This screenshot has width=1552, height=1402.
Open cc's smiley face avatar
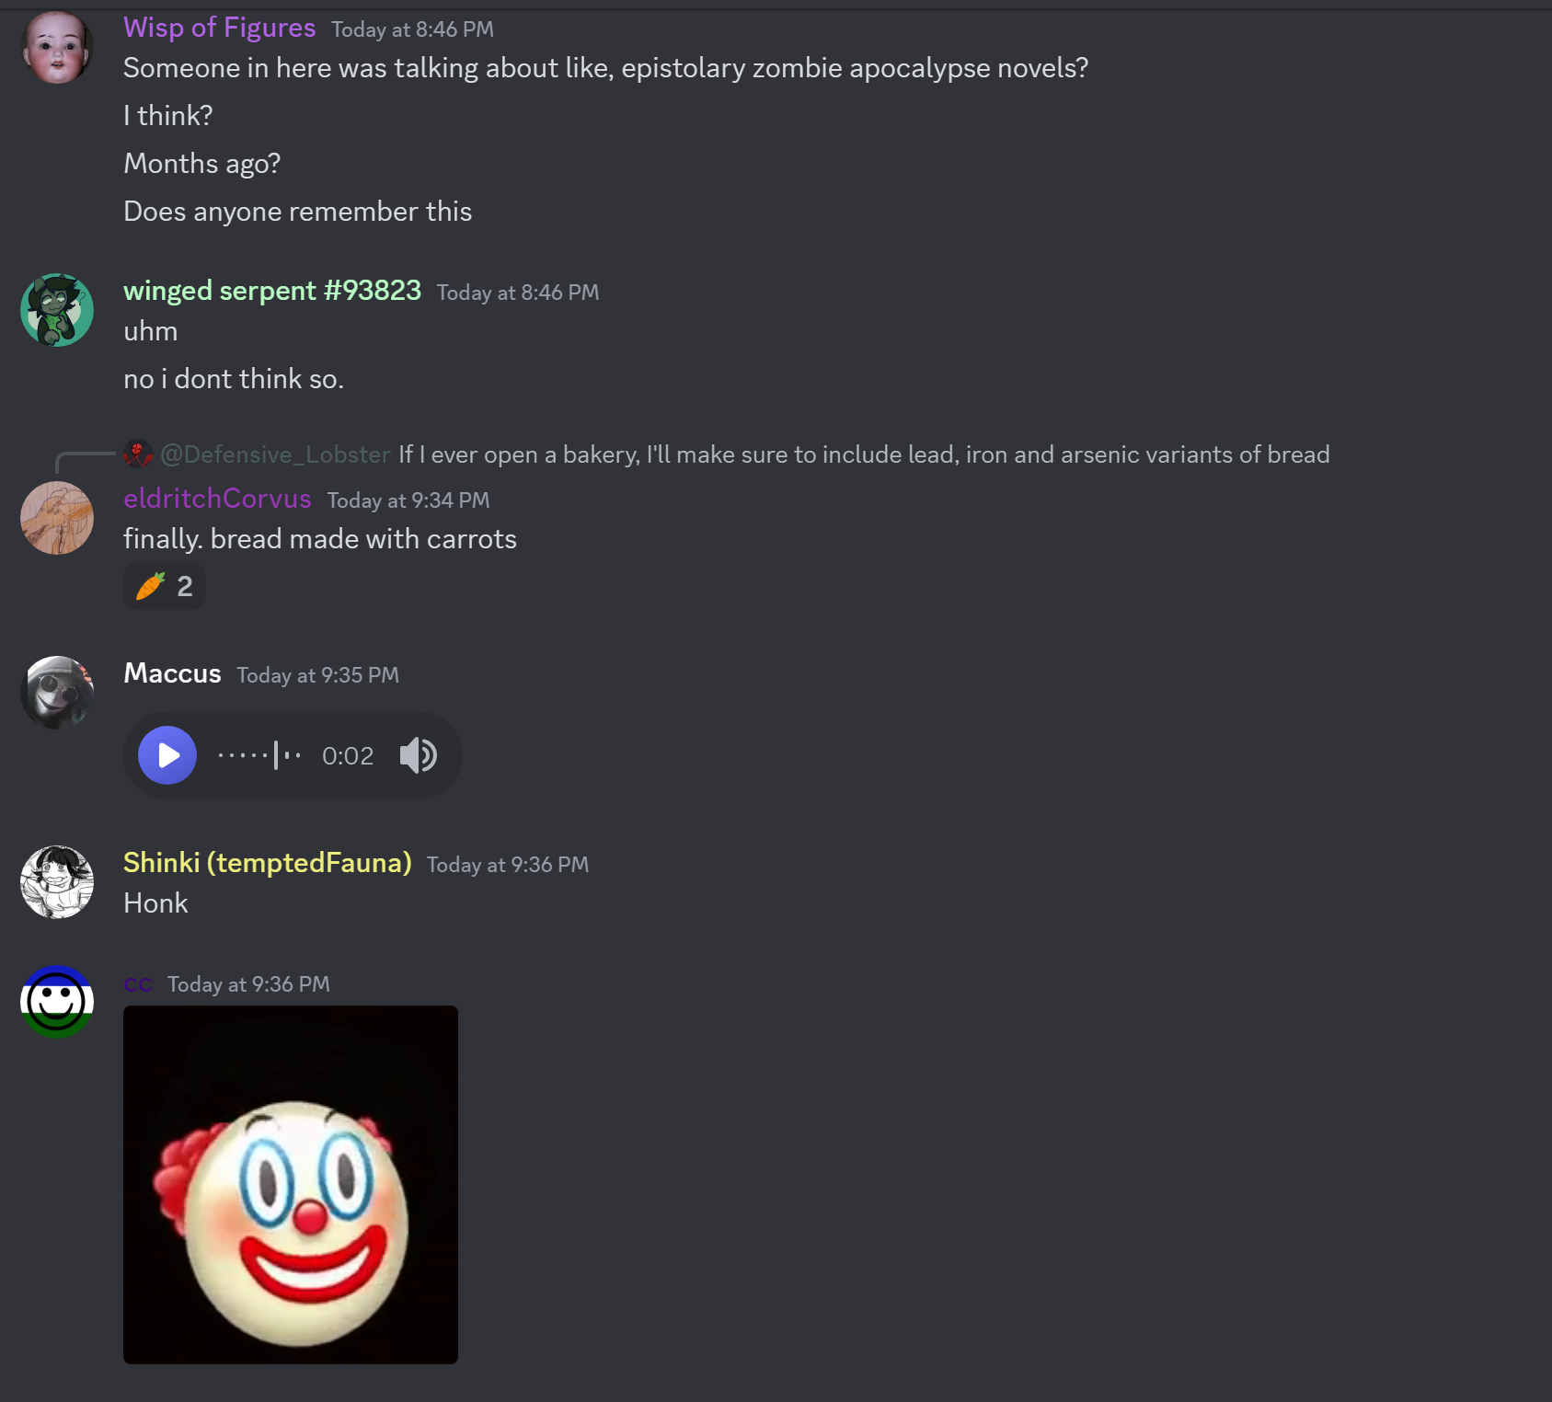[57, 1002]
